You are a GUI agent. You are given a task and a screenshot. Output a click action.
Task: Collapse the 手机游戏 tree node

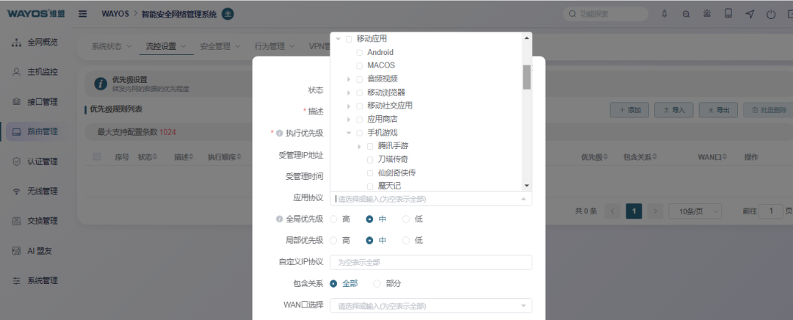pyautogui.click(x=349, y=133)
